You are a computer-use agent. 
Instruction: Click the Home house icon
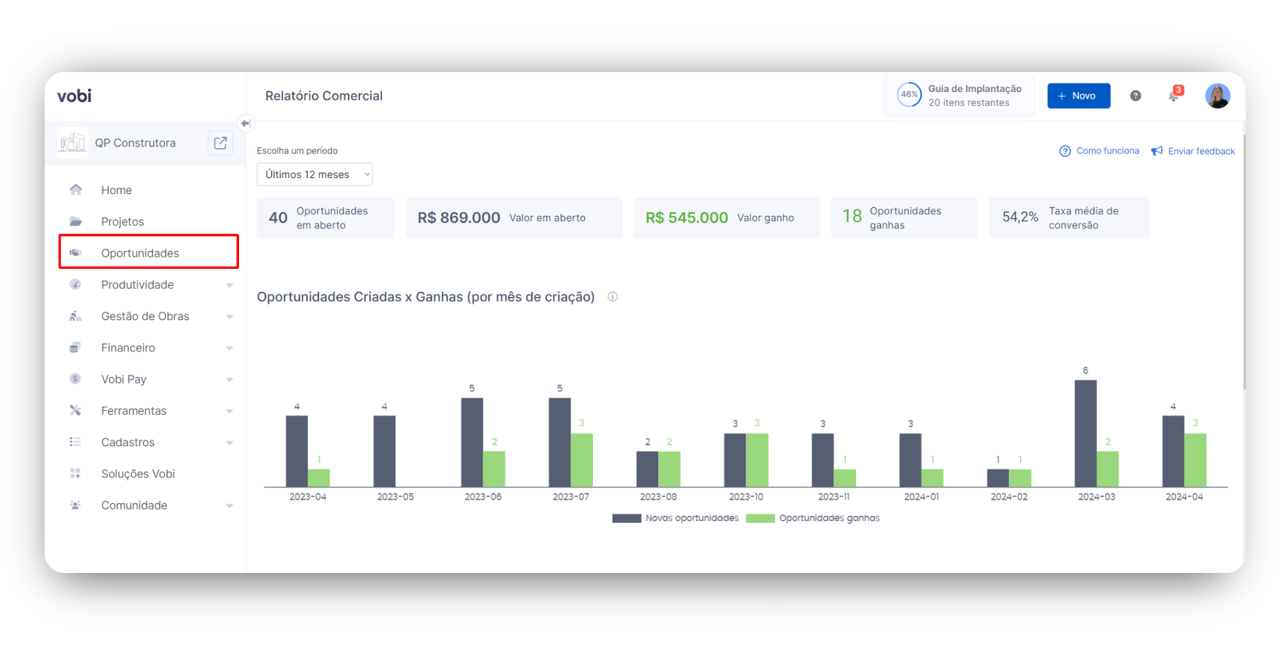coord(76,189)
